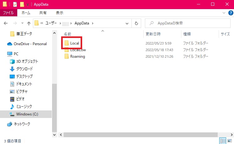Click the horizontal scrollbar left arrow
The height and width of the screenshot is (144, 234).
[x=61, y=135]
